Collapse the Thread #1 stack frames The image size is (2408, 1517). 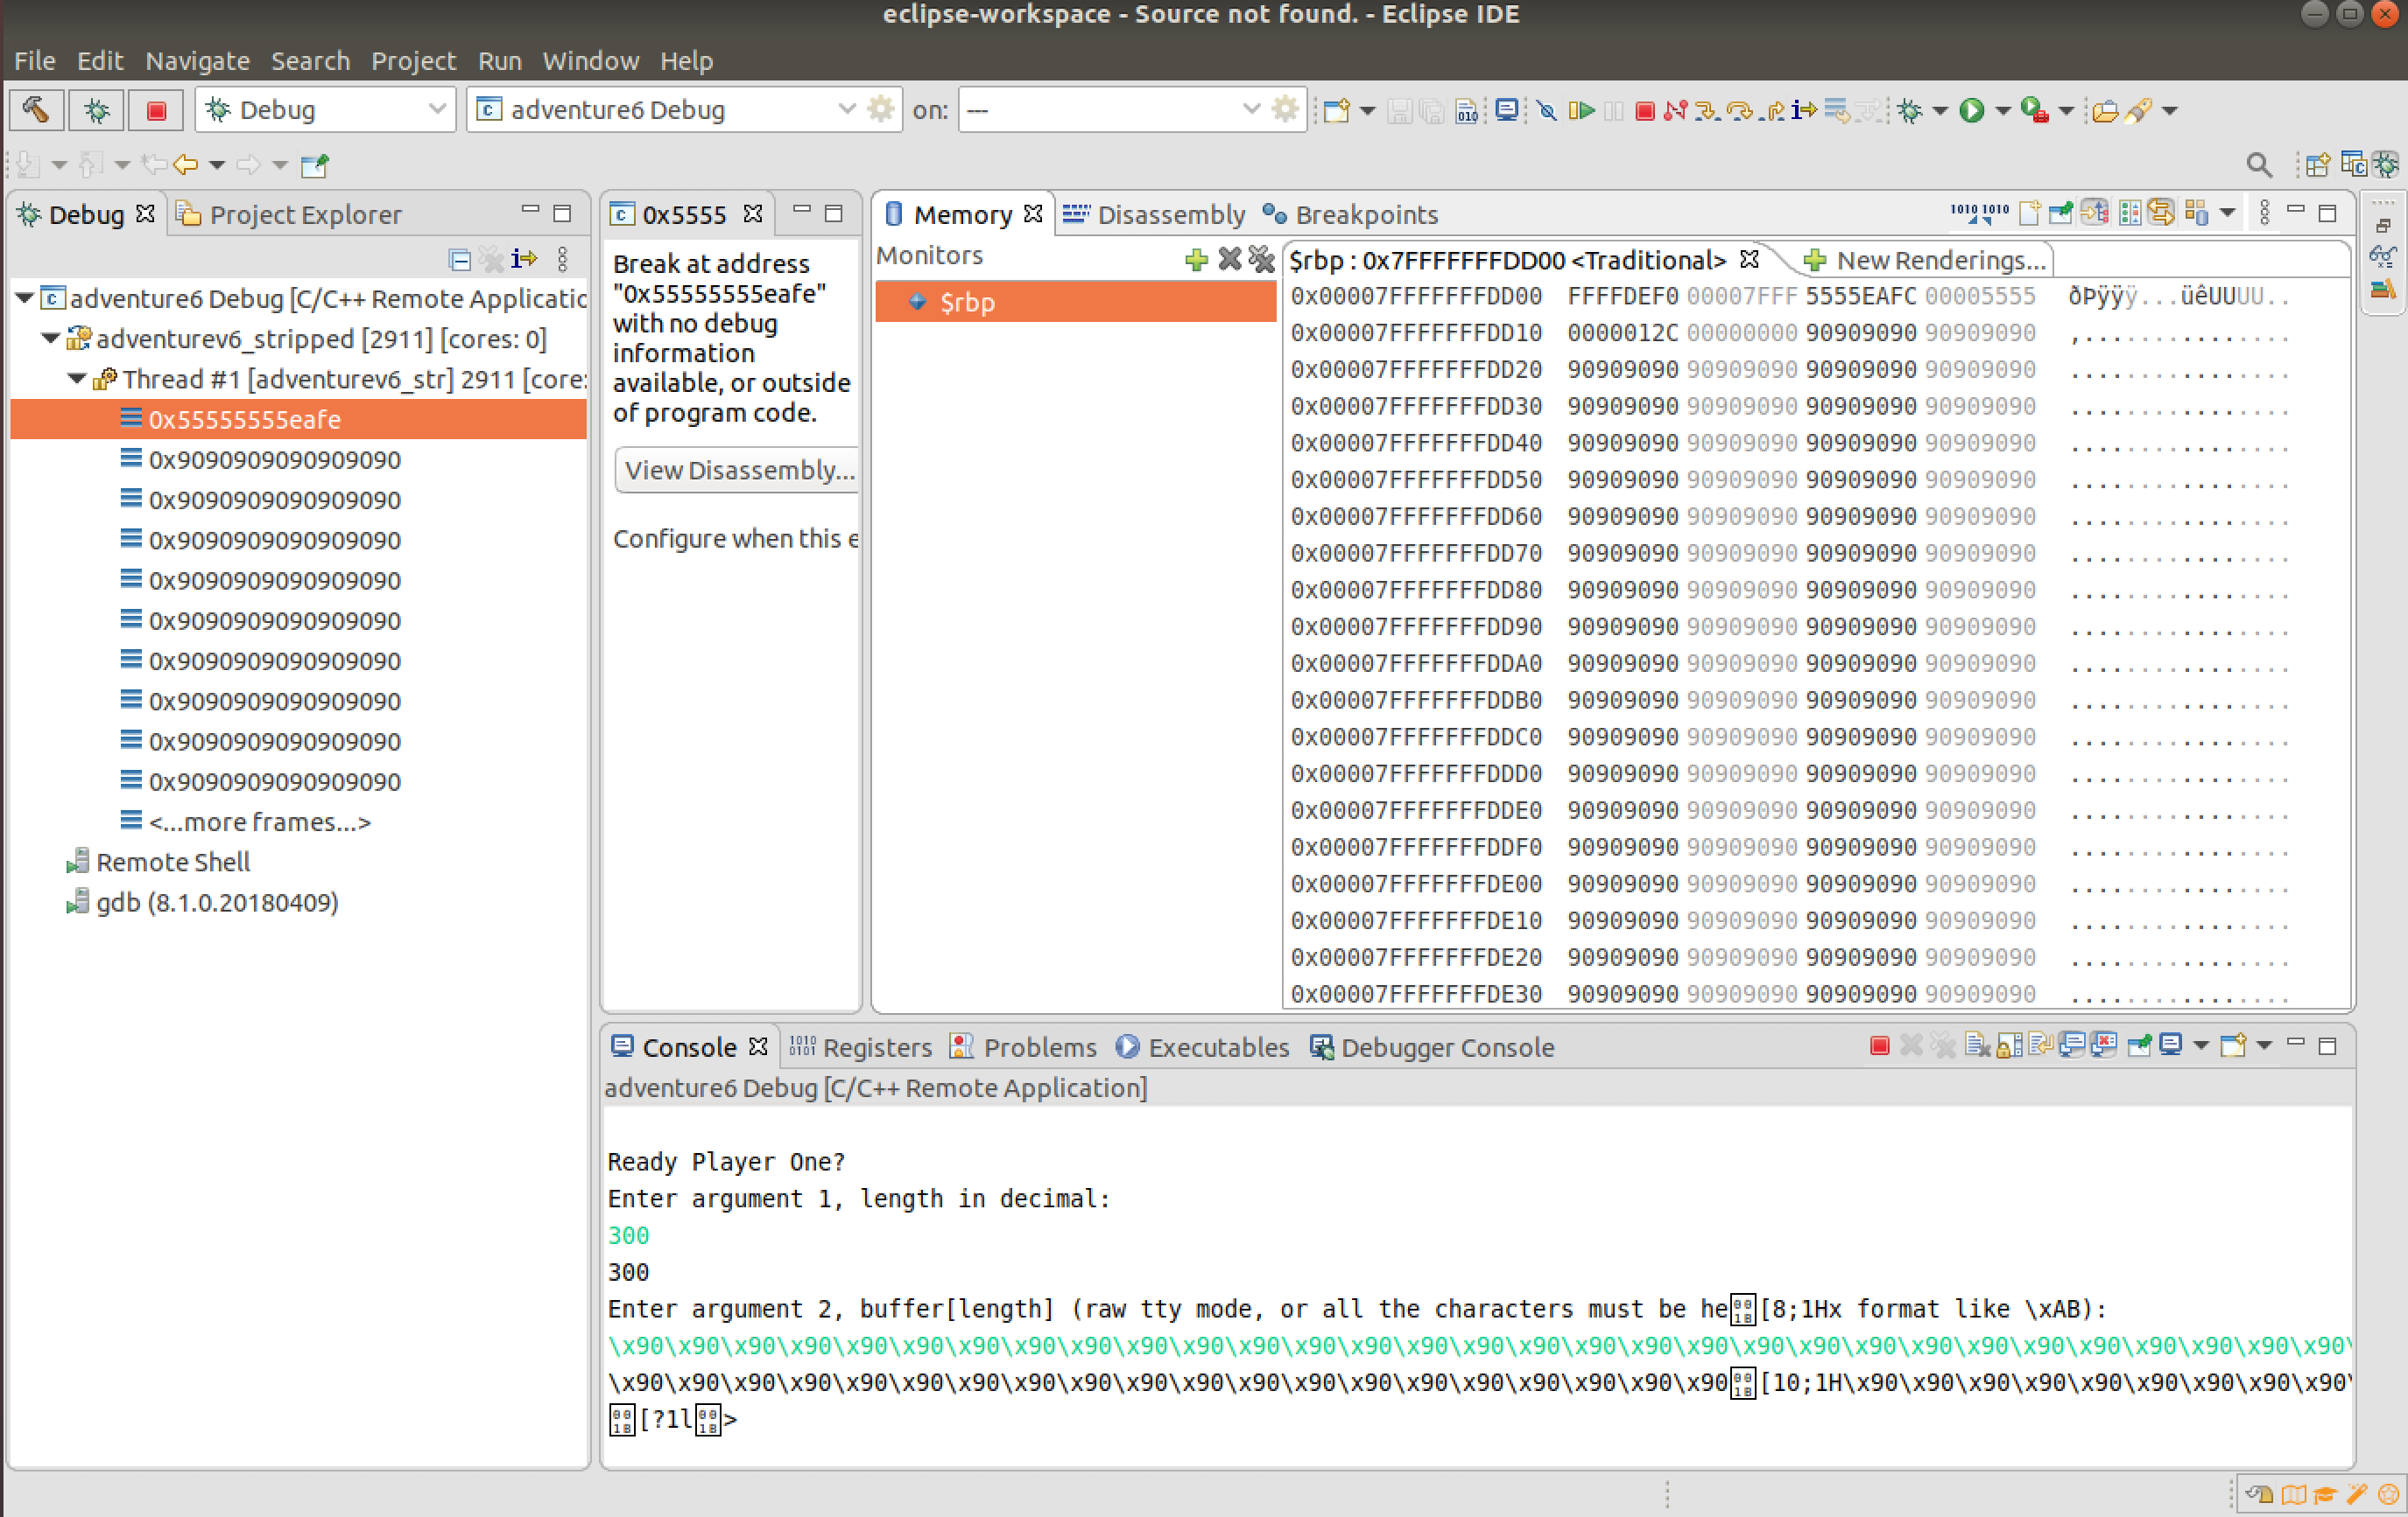tap(77, 380)
